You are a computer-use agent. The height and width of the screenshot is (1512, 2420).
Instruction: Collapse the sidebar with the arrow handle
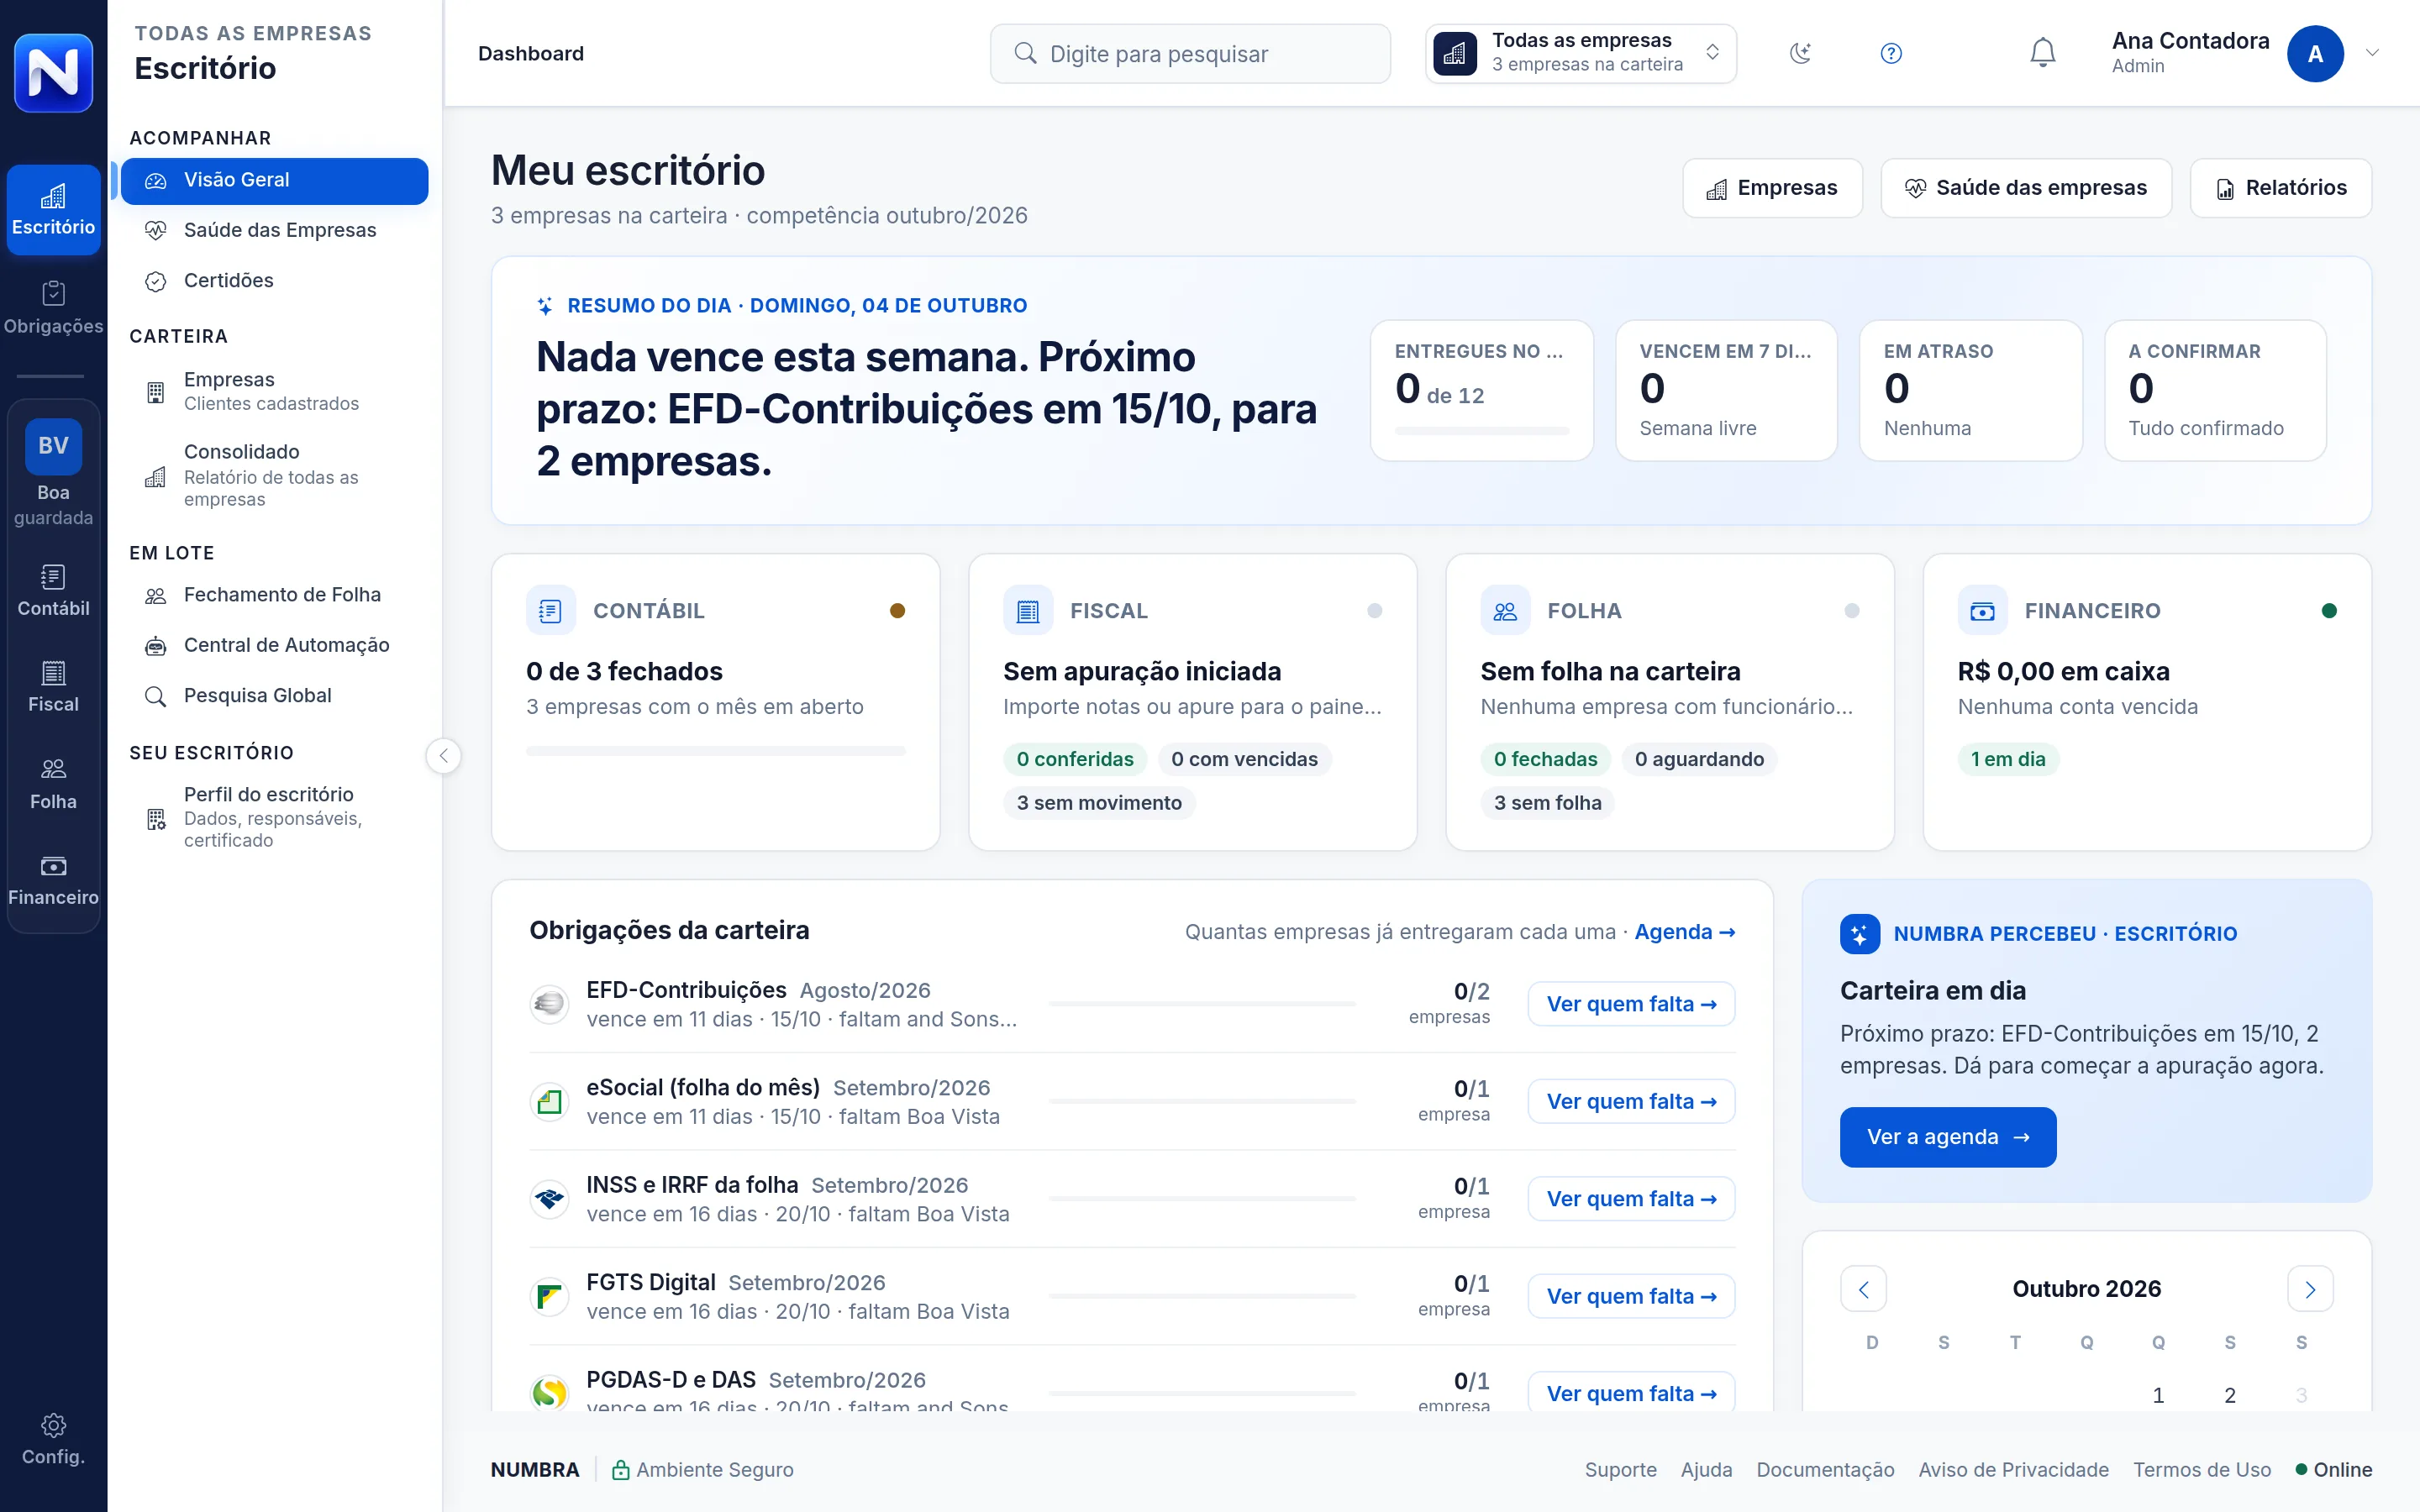point(443,755)
